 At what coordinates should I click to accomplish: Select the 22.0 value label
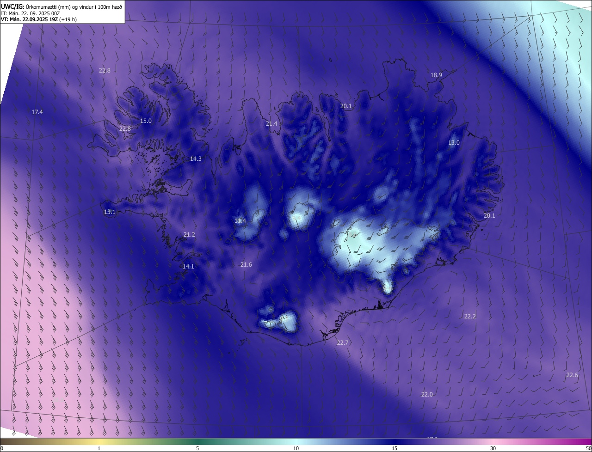click(x=427, y=395)
